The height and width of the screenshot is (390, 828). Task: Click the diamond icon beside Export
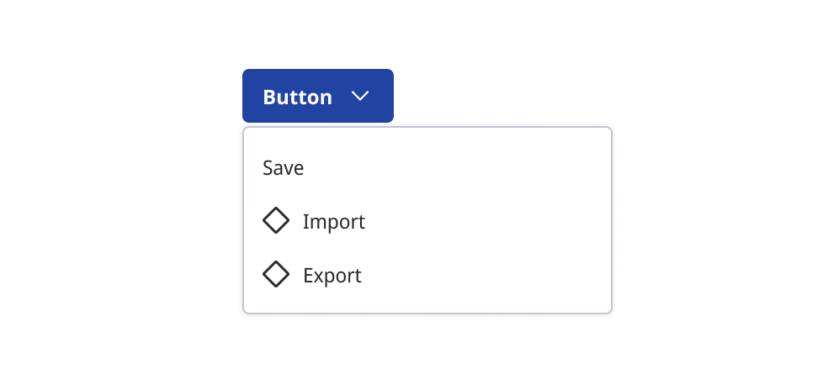click(x=276, y=274)
